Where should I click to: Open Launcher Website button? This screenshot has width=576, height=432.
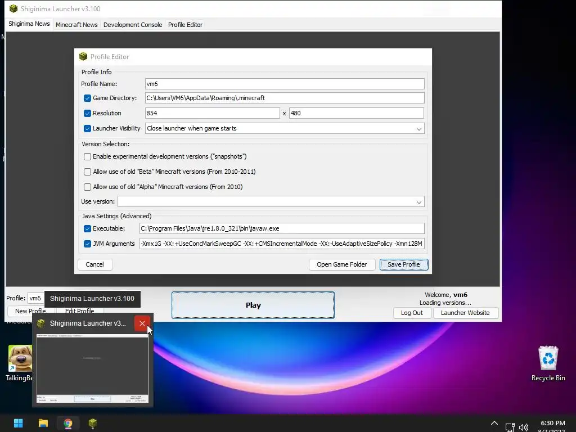pos(465,313)
